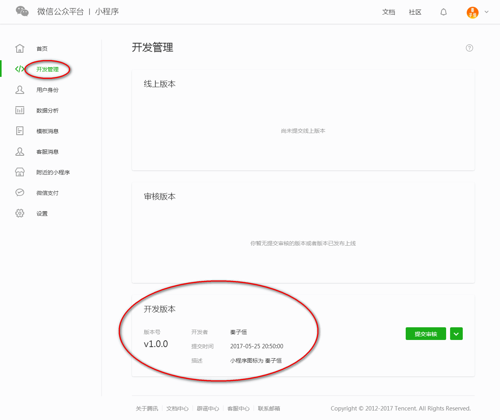The width and height of the screenshot is (500, 420).
Task: Click developer name 秦子恒
Action: [239, 332]
